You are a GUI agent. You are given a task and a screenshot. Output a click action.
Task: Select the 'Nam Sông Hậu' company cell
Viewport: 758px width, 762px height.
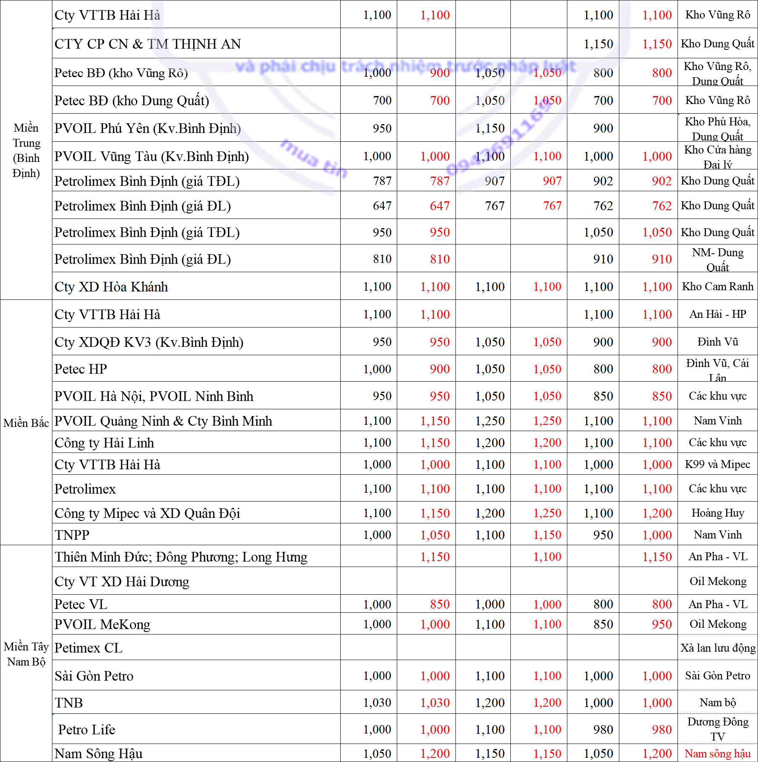[196, 753]
